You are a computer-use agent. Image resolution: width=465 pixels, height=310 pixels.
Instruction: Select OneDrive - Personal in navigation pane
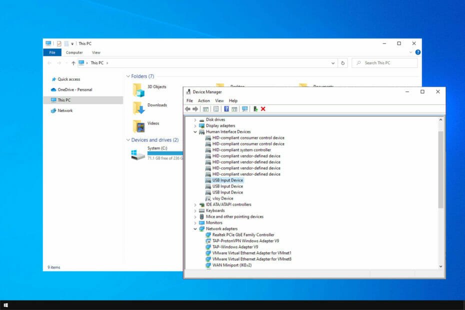tap(74, 89)
